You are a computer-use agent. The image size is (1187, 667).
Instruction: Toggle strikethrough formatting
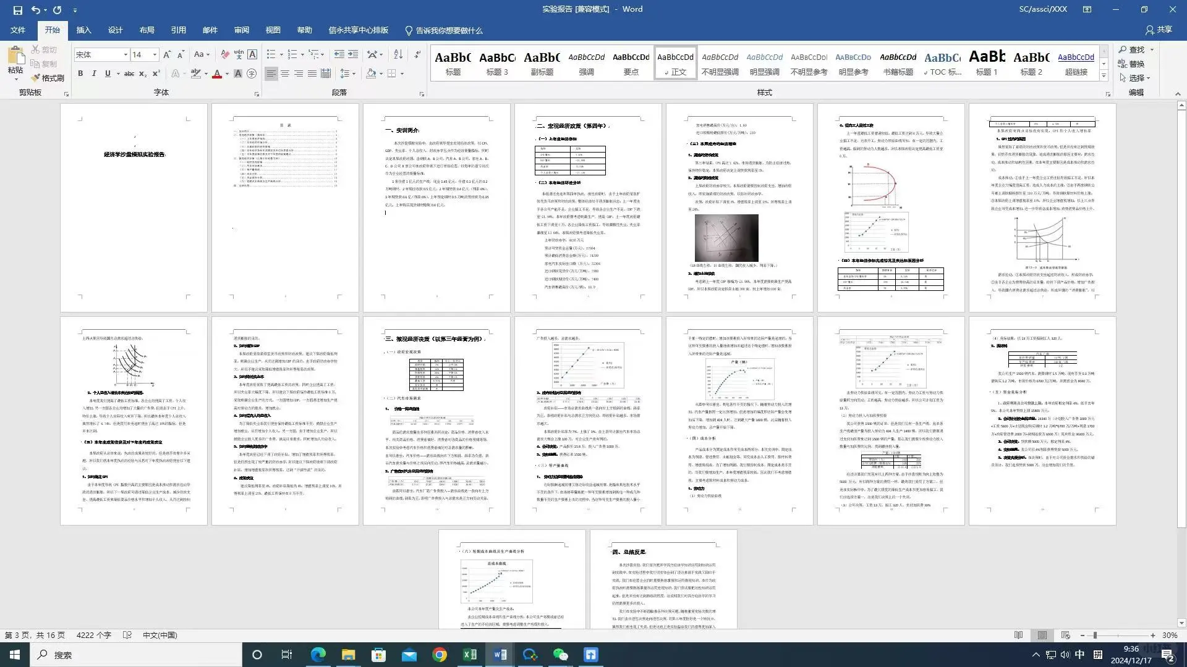pos(129,73)
